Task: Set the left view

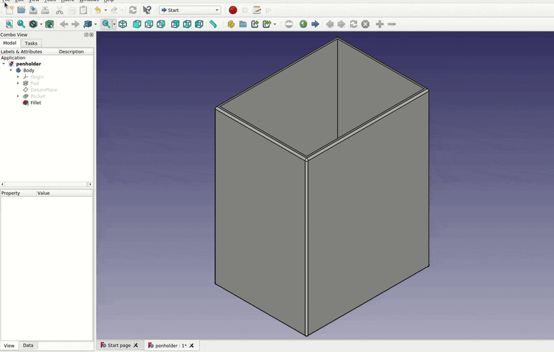Action: pos(200,24)
